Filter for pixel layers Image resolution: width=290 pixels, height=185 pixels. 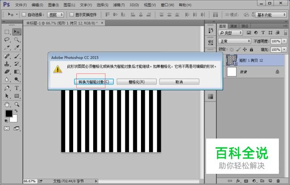coord(249,33)
